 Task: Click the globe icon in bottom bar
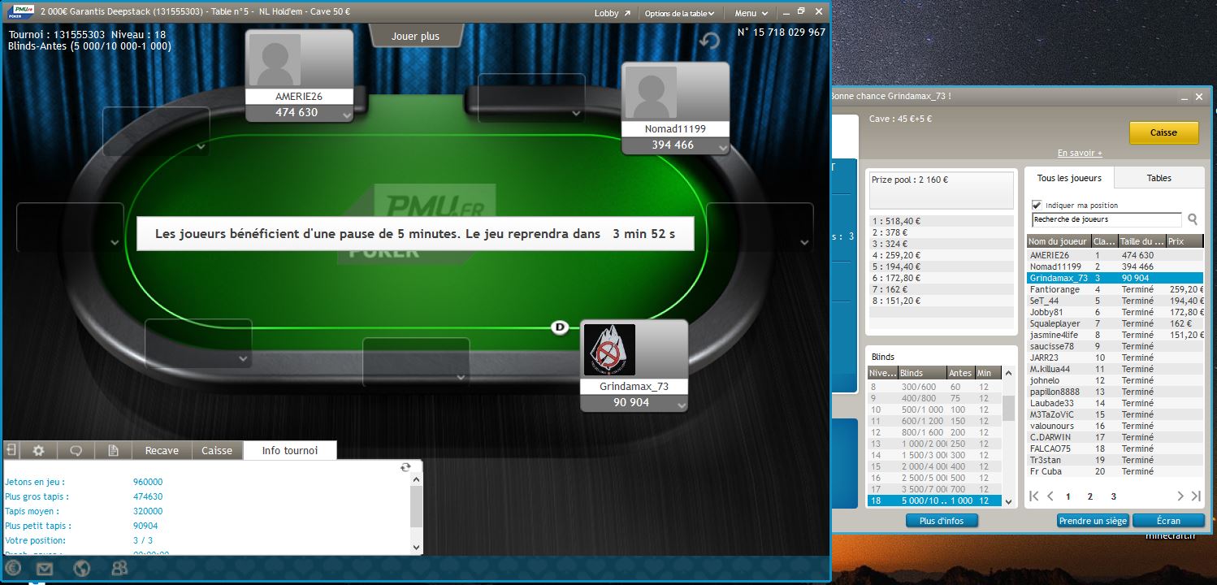[80, 568]
